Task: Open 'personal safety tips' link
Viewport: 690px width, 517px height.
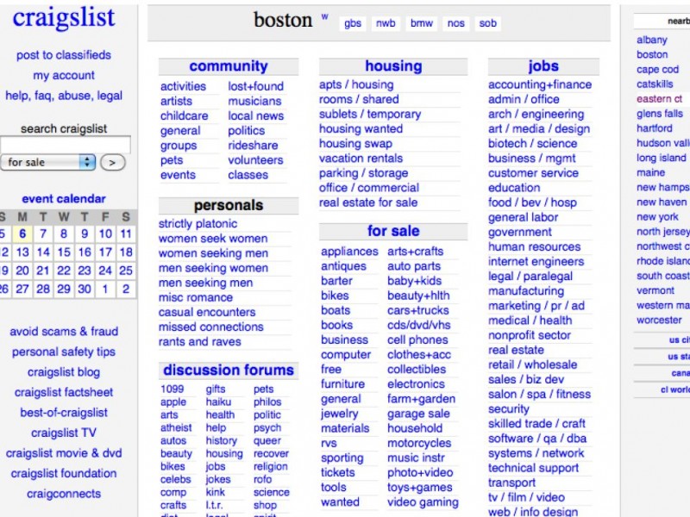Action: (64, 352)
